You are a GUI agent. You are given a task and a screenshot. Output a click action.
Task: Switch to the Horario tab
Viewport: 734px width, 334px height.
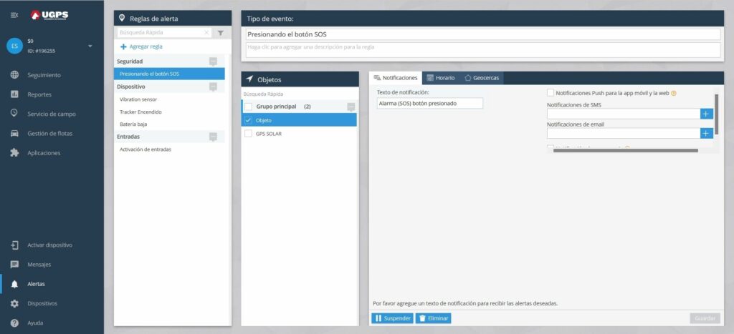(441, 78)
